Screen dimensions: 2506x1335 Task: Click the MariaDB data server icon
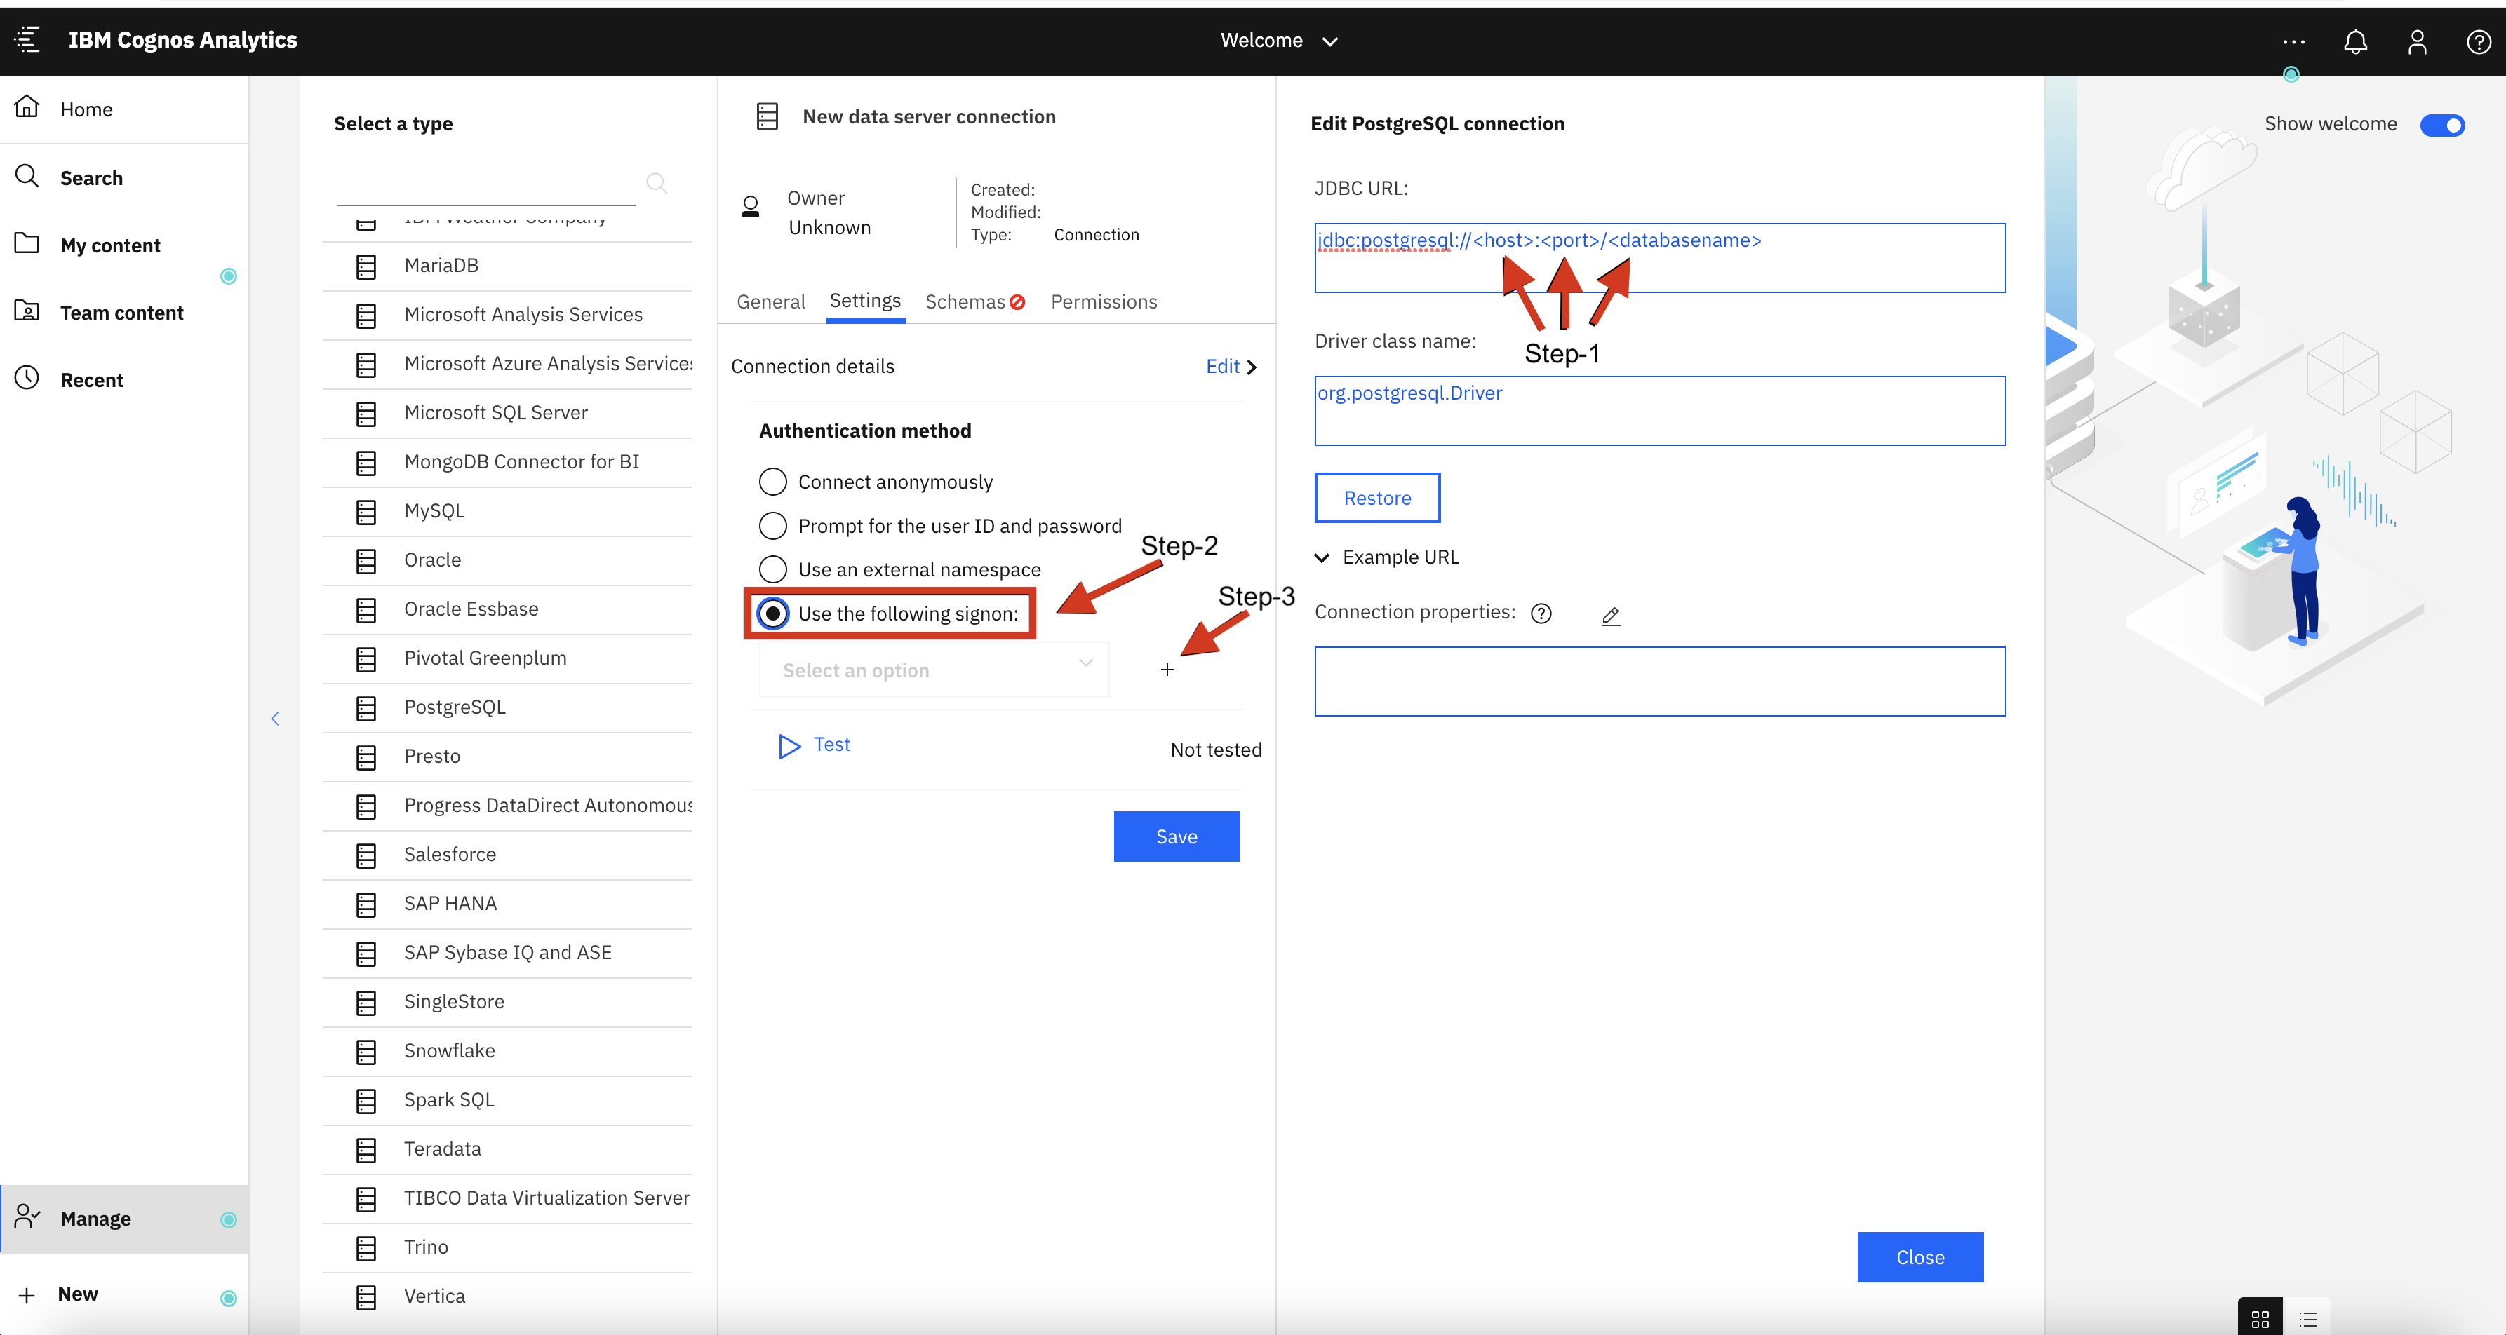pyautogui.click(x=366, y=266)
